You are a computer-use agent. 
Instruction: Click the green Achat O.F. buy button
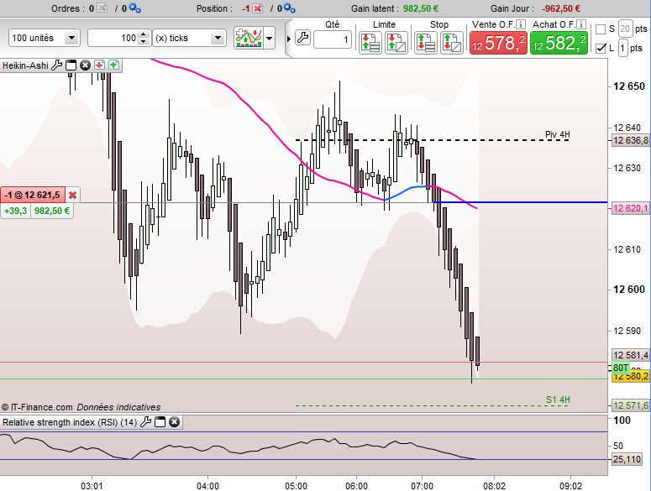(559, 43)
